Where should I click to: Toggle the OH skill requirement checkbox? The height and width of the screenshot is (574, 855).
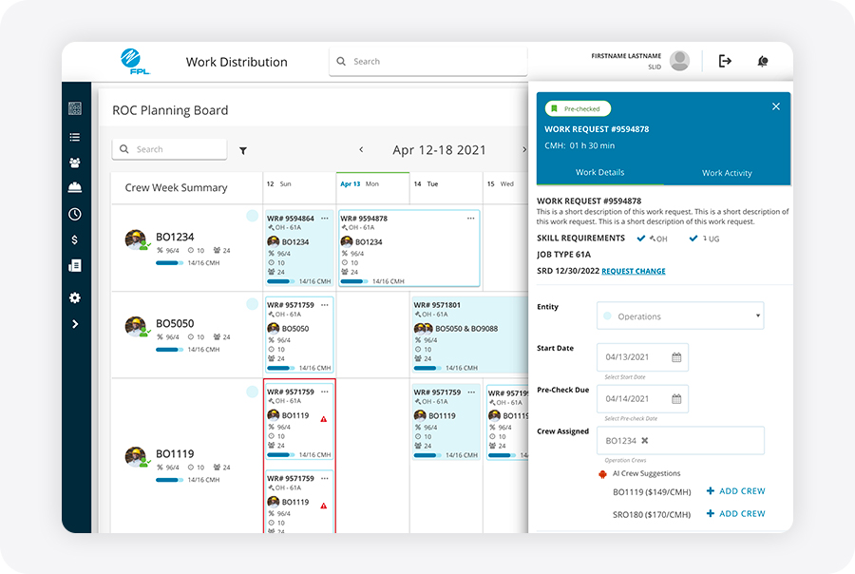641,239
